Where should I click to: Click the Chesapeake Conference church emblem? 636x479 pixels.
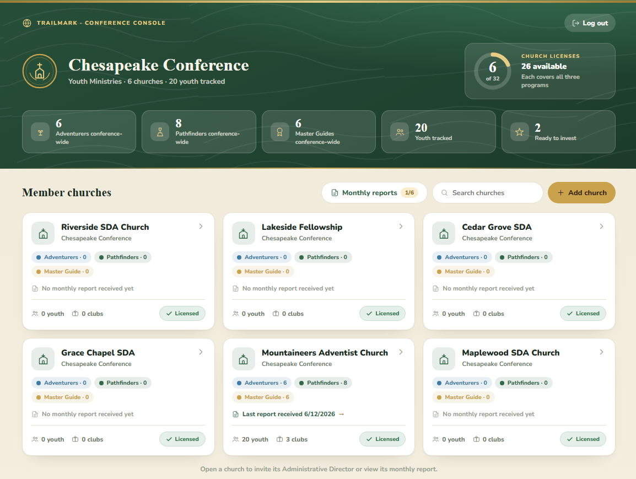tap(40, 72)
